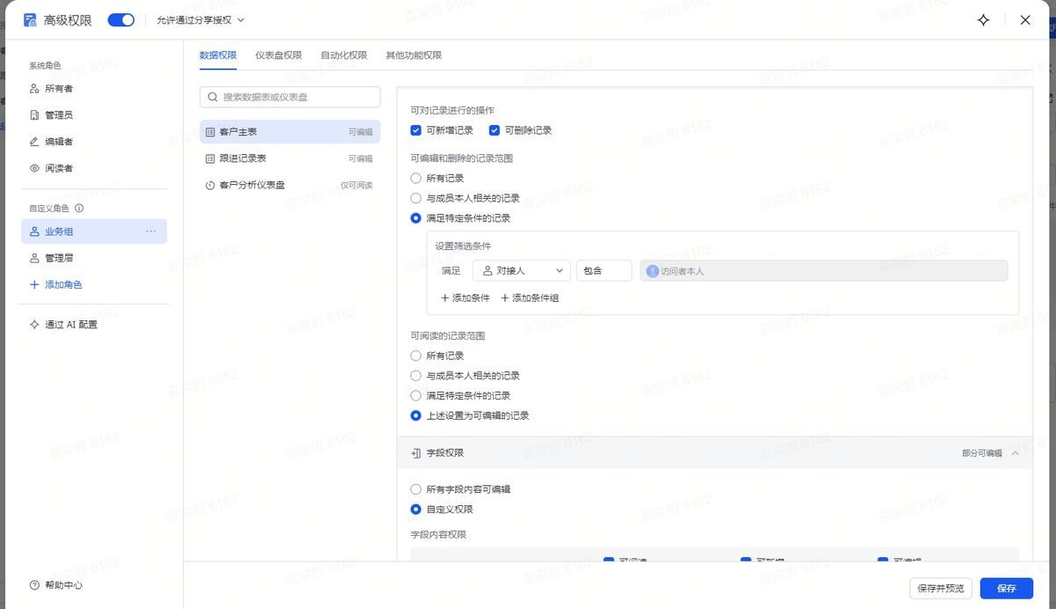The image size is (1056, 609).
Task: Click the plus icon for 添加角色
Action: (x=34, y=284)
